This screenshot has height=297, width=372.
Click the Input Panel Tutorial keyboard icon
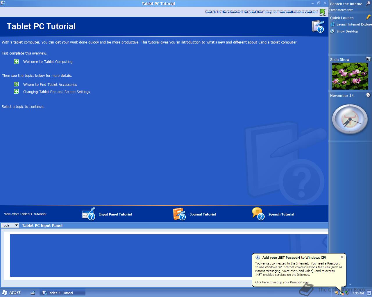click(89, 214)
